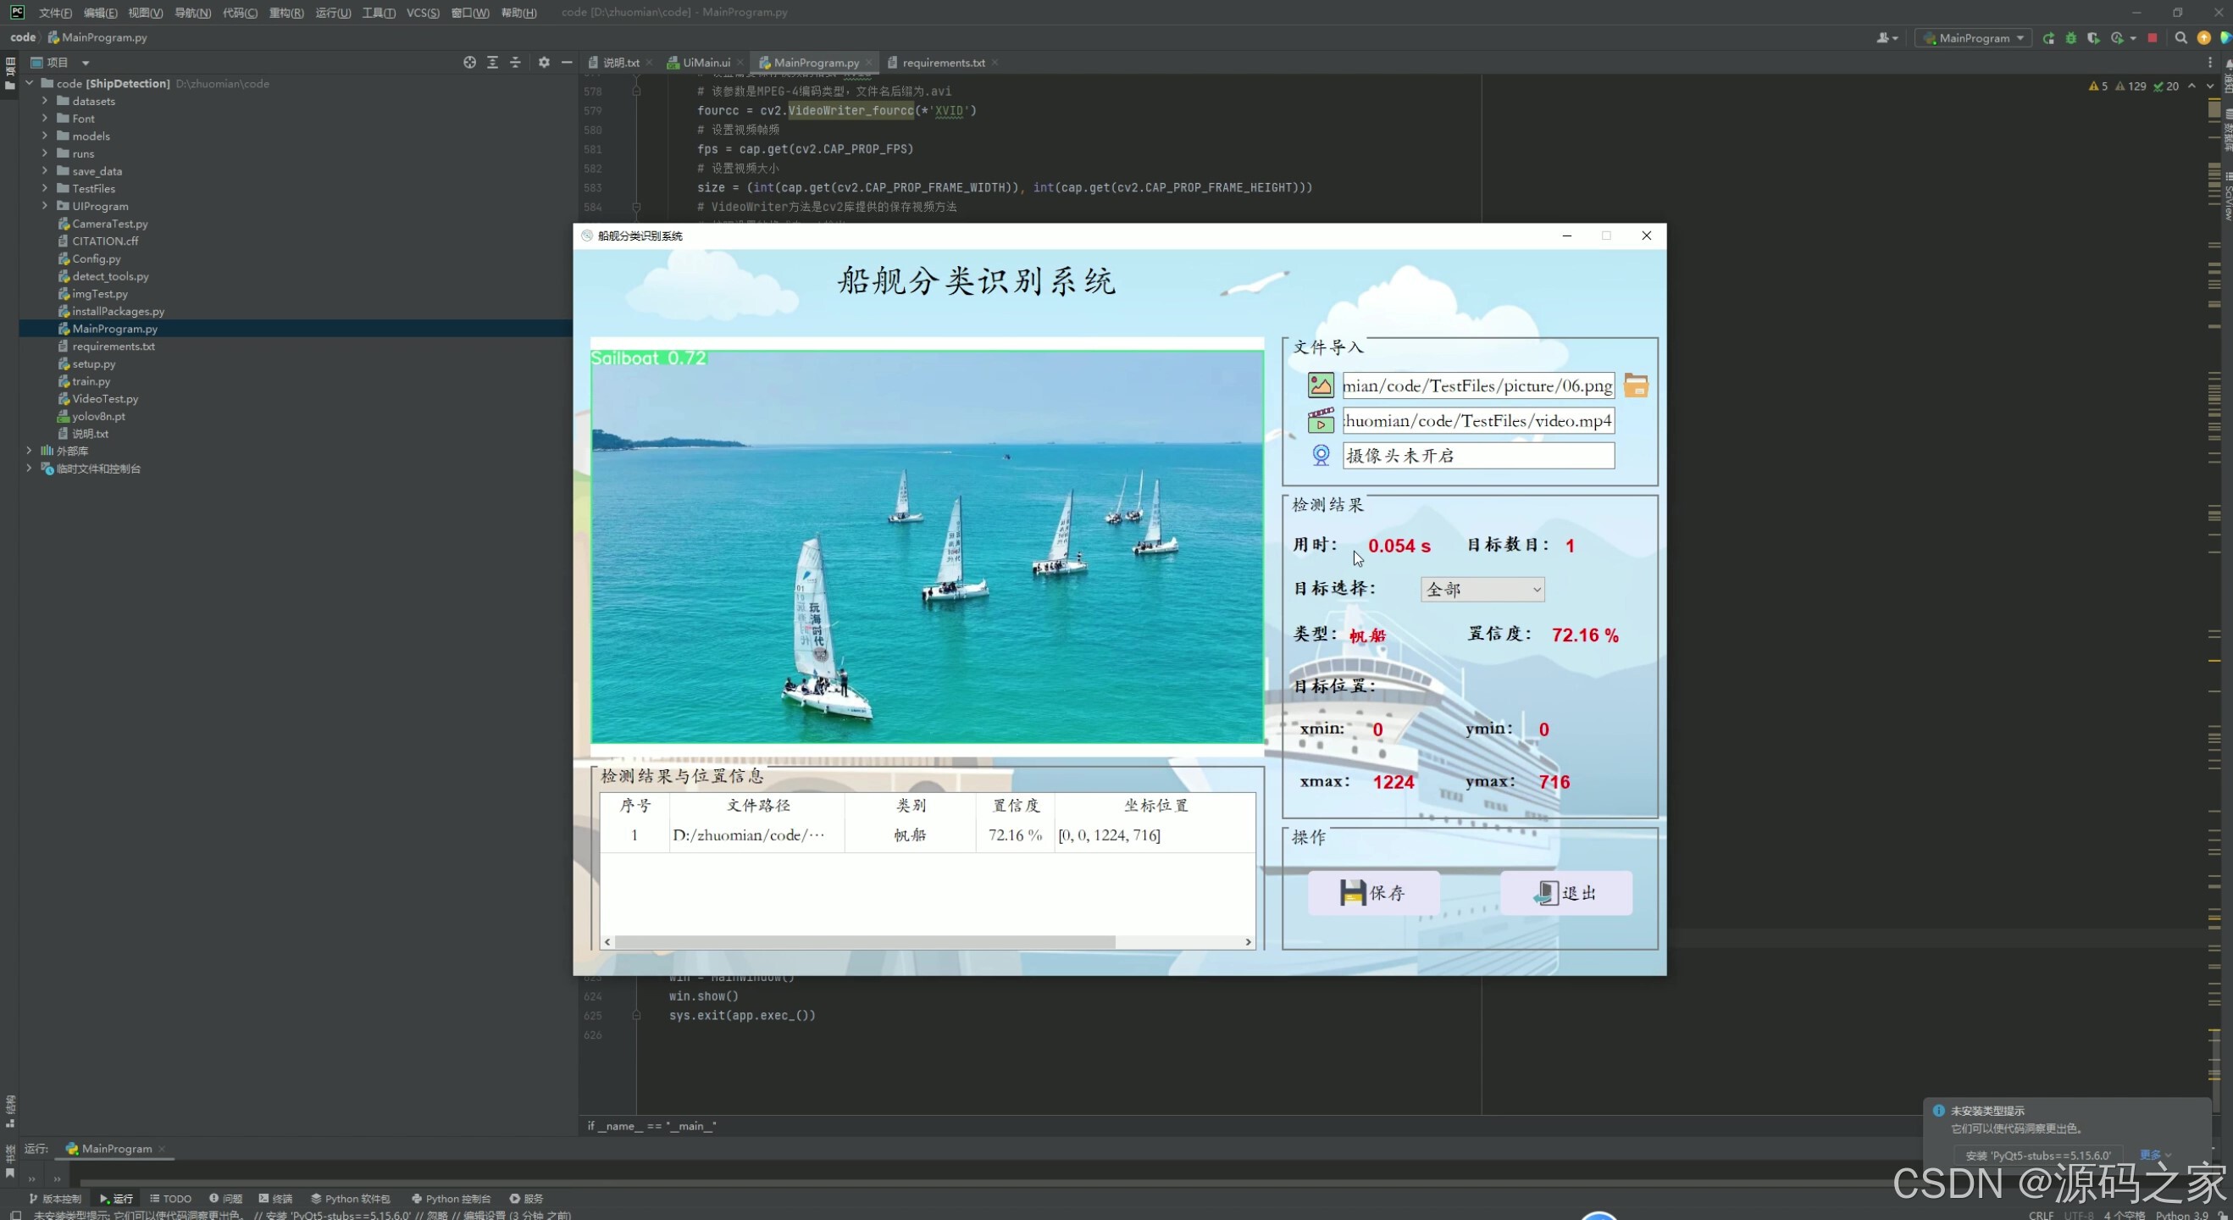2233x1220 pixels.
Task: Click the video file import icon
Action: click(1320, 420)
